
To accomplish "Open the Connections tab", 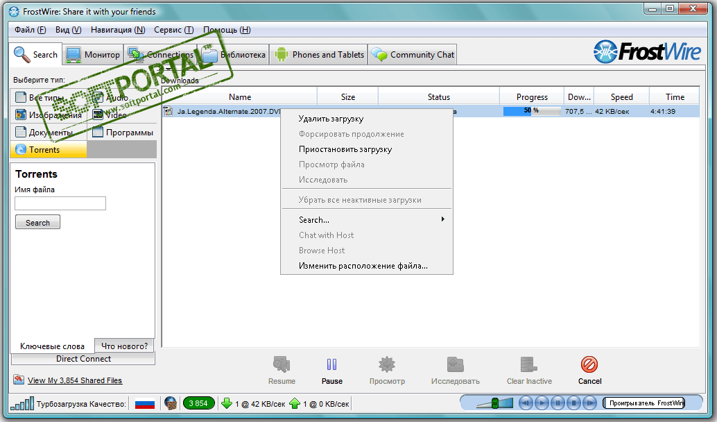I will tap(160, 54).
